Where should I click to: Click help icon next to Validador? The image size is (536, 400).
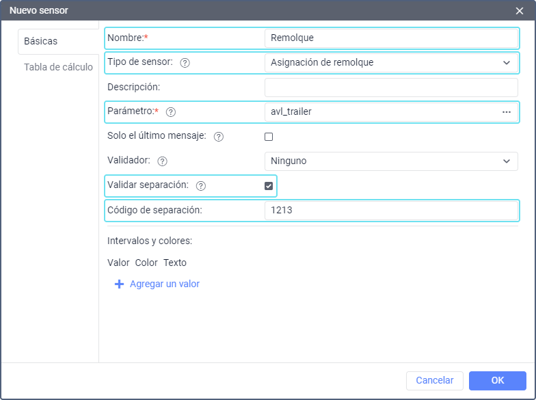(x=162, y=161)
